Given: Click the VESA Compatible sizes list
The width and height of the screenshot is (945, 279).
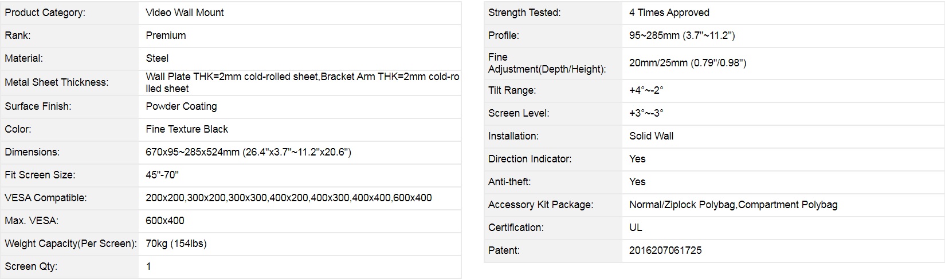Looking at the screenshot, I should point(288,198).
